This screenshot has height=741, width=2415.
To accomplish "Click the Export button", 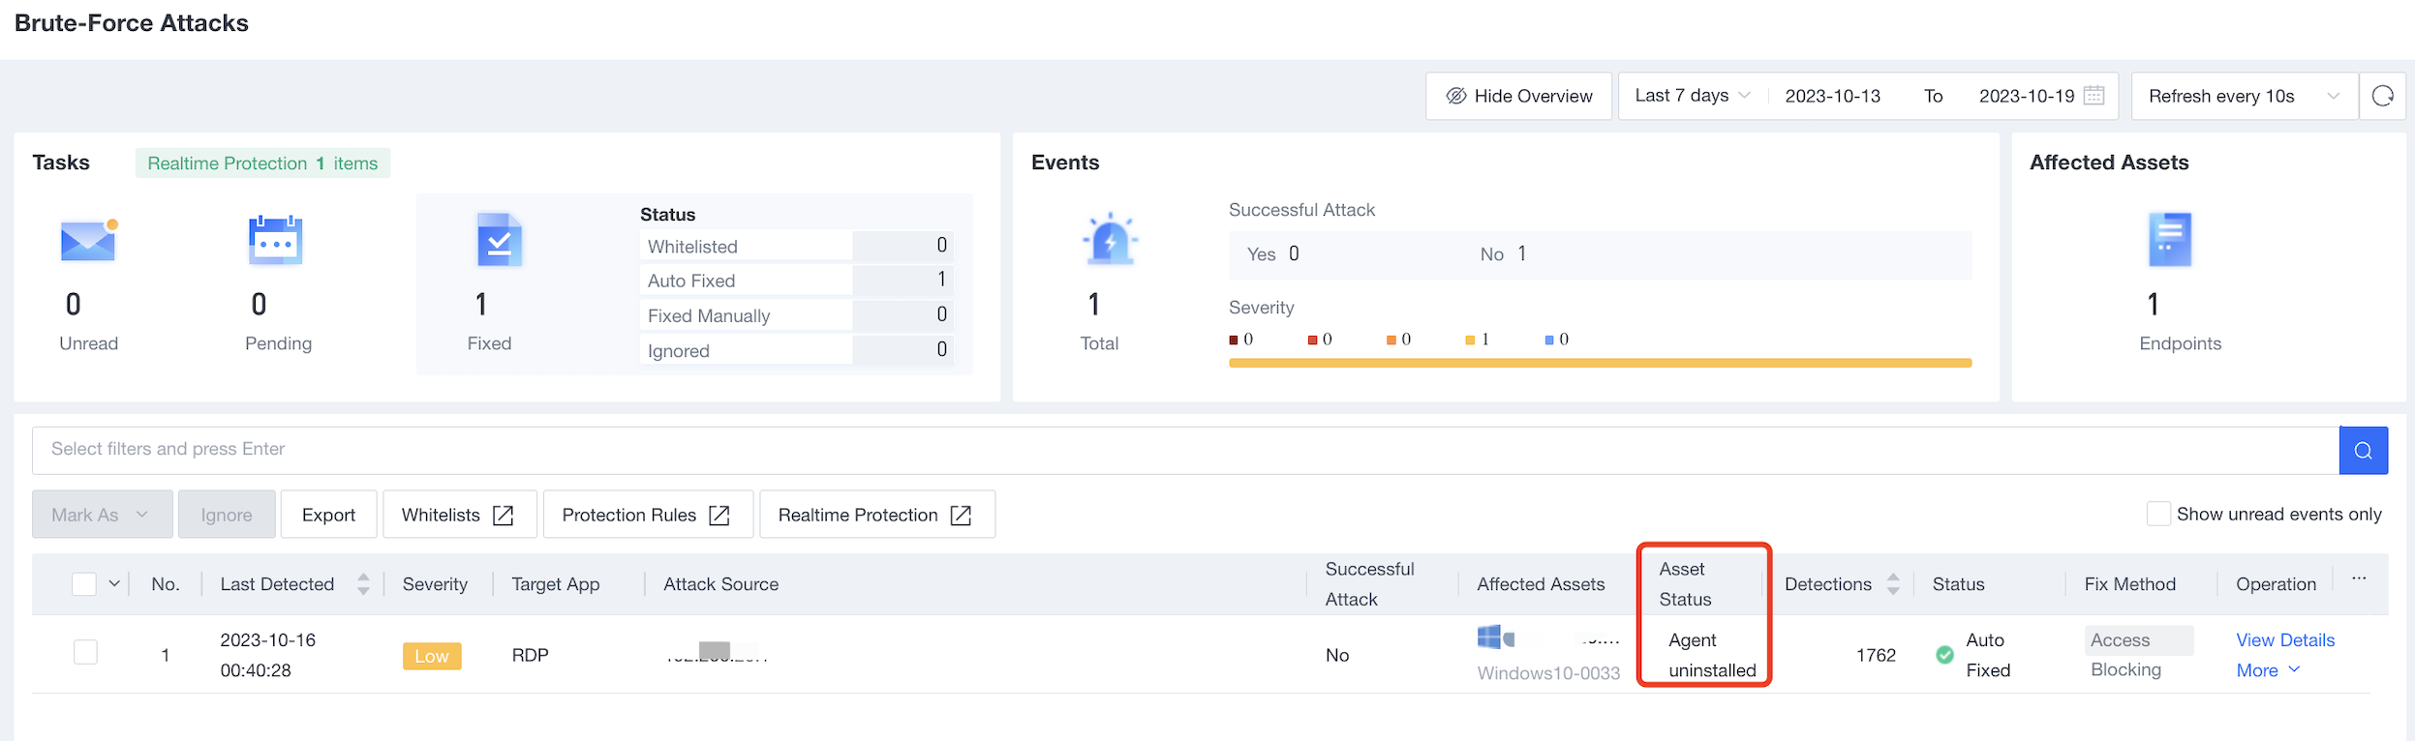I will click(x=328, y=515).
